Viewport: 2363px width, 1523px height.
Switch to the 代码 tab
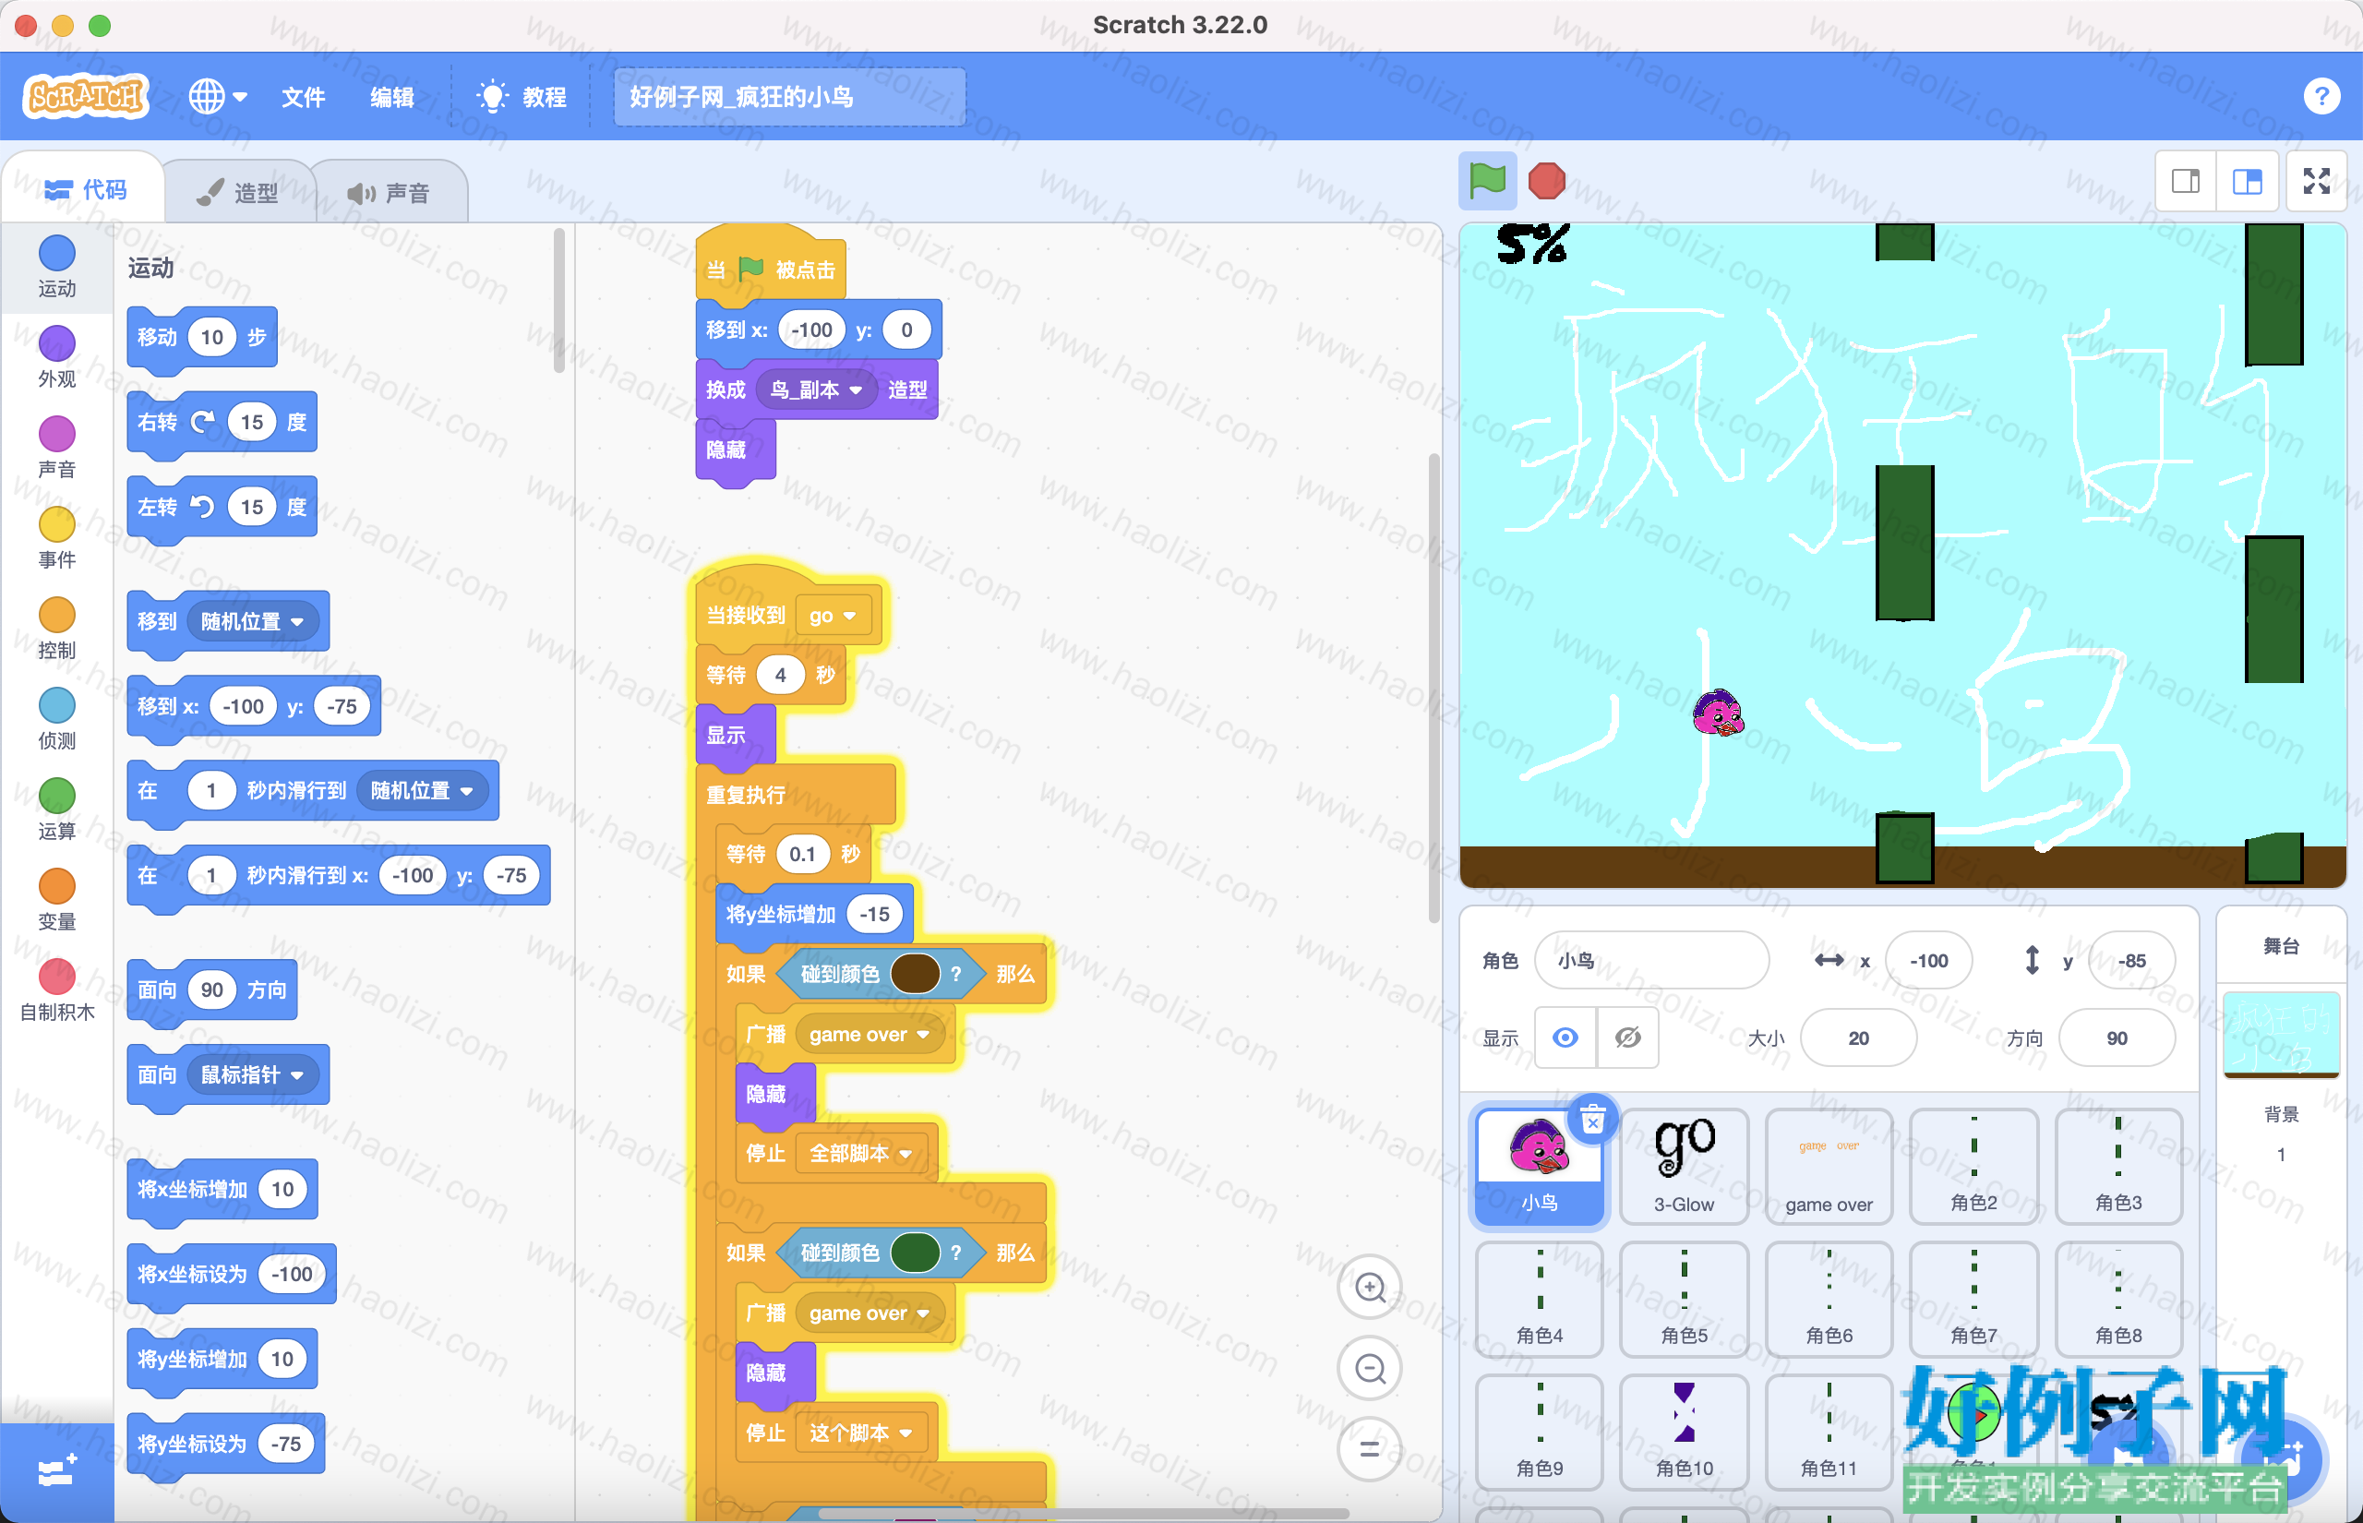coord(86,189)
